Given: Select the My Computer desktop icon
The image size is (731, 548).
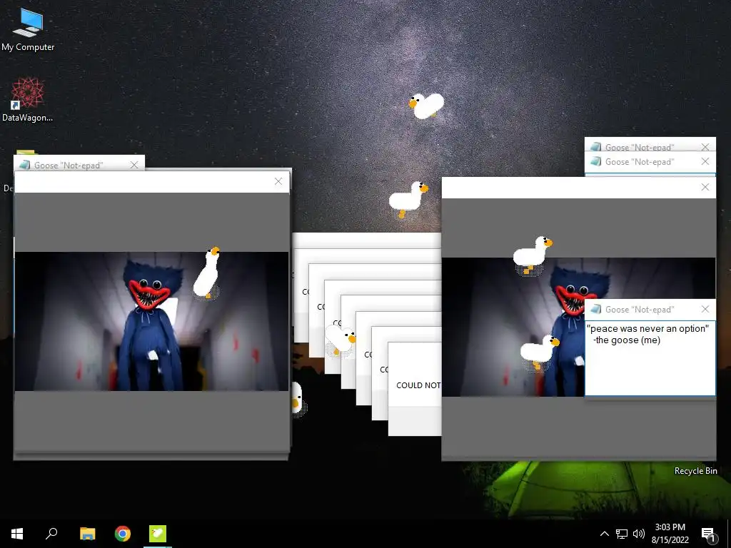Looking at the screenshot, I should coord(28,30).
